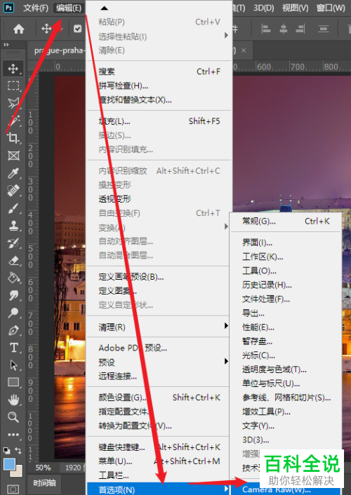Click the background color swatch

click(18, 472)
